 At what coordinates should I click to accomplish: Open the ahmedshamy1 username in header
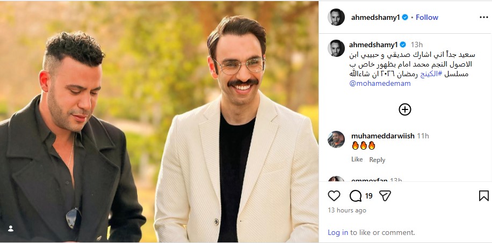point(375,17)
